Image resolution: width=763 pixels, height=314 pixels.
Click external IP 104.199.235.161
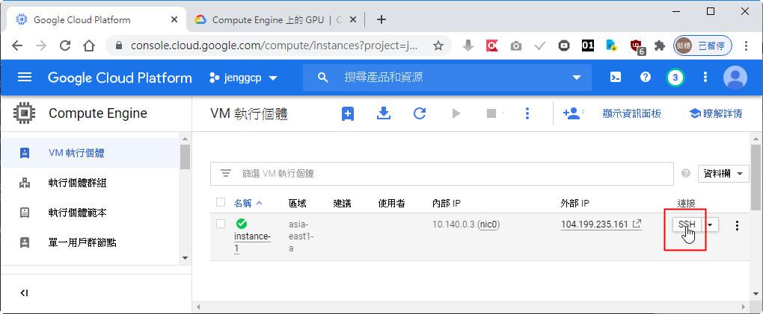(595, 224)
